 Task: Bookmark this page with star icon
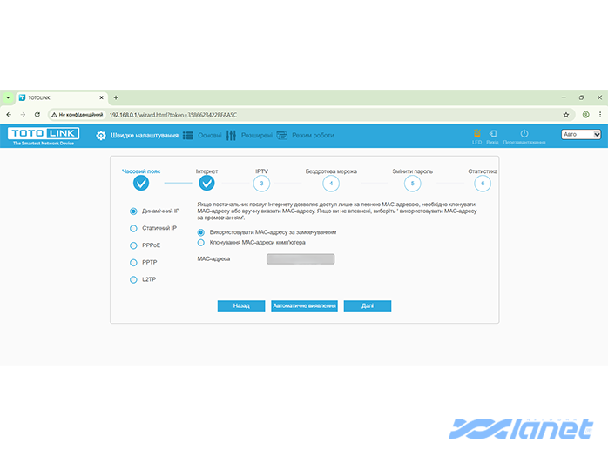click(x=565, y=114)
